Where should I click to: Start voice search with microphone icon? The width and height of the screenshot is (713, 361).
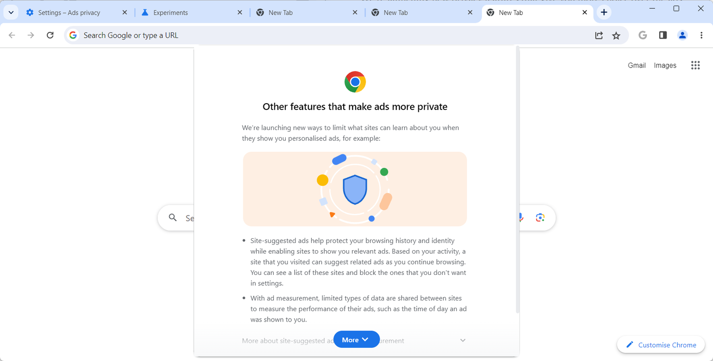click(521, 218)
